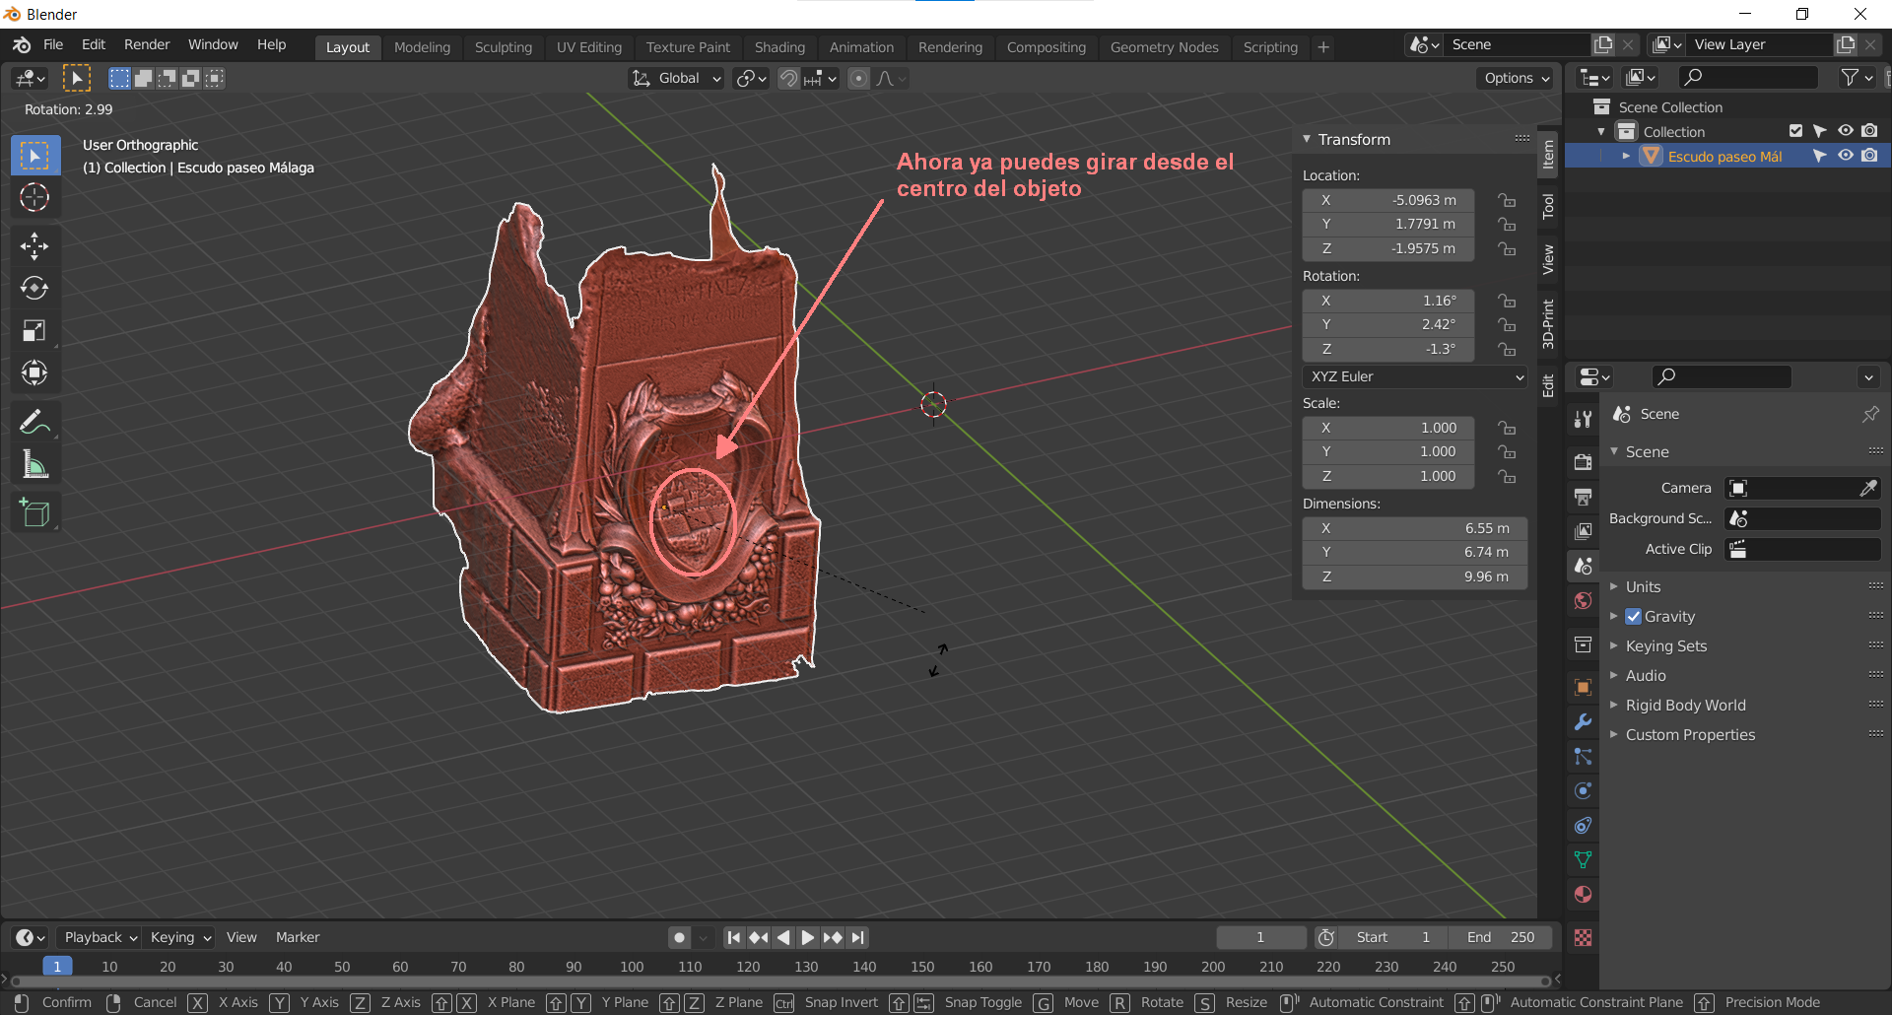
Task: Open the View Layer properties tab icon
Action: (x=1583, y=531)
